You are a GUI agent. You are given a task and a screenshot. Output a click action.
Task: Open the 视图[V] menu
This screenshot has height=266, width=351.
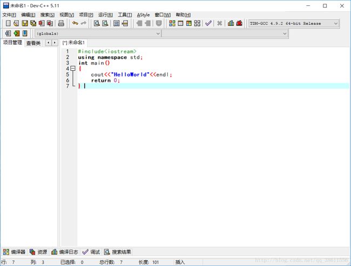tap(67, 15)
